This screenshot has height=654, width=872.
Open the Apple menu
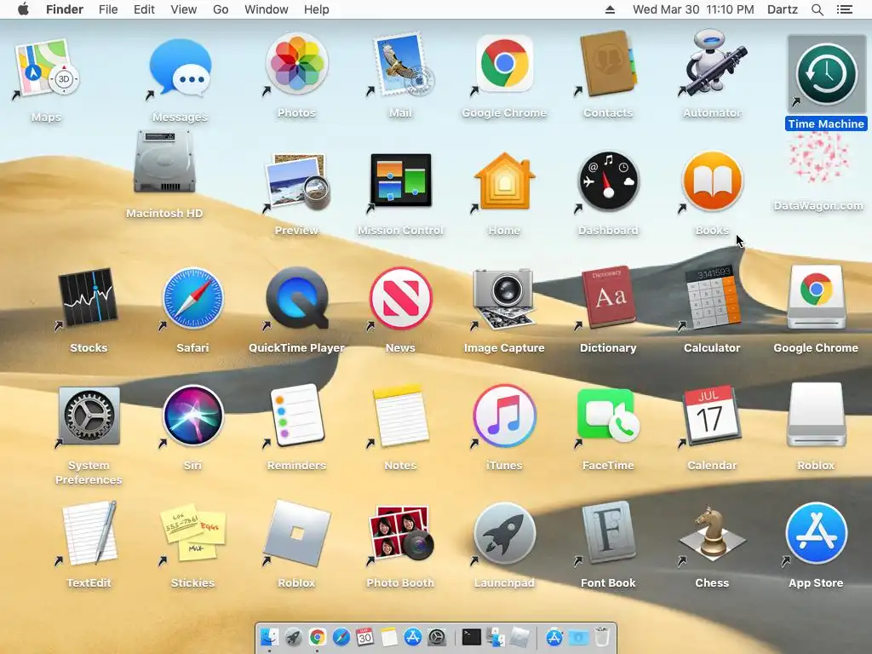(x=23, y=9)
